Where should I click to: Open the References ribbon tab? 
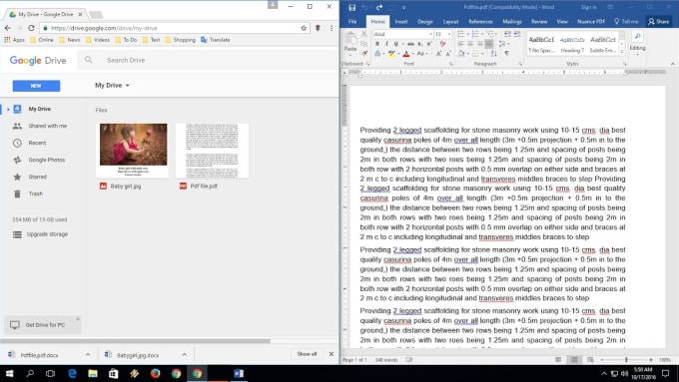click(480, 21)
